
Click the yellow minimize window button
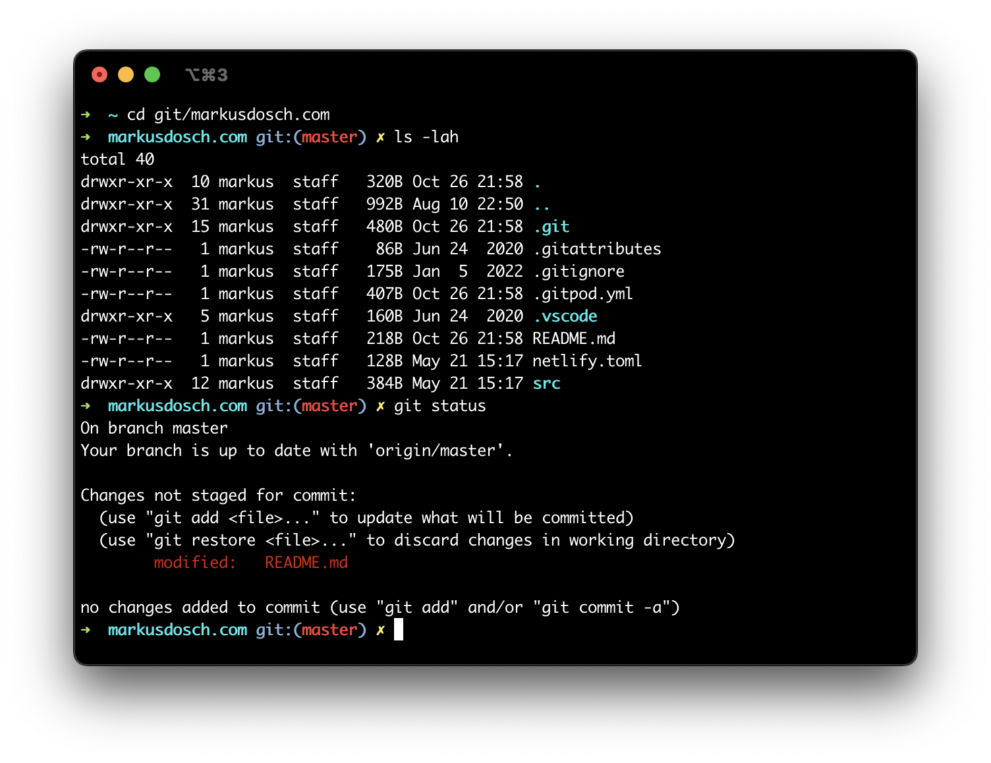point(126,74)
